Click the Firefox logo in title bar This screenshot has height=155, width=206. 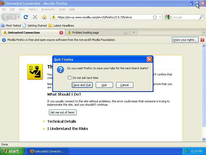2,3
